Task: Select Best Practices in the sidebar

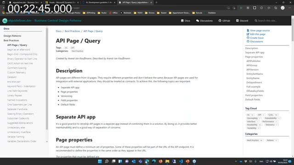Action: coord(11,40)
